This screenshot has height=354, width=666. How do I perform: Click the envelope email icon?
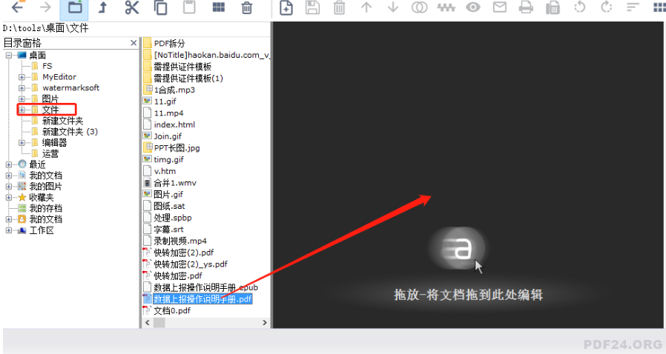tap(500, 7)
